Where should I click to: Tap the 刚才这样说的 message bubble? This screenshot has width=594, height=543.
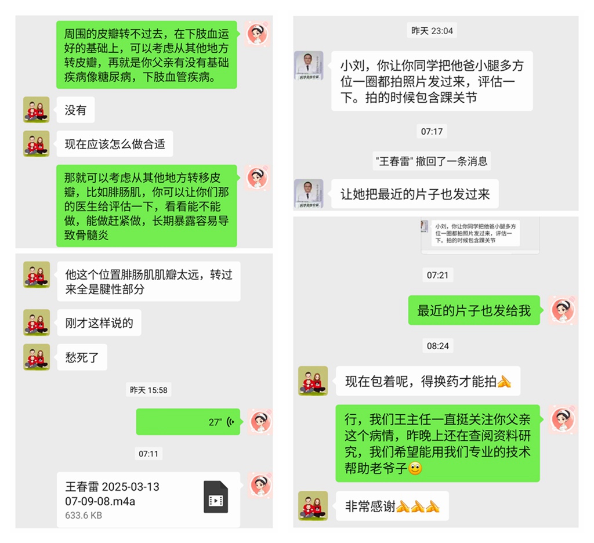99,323
